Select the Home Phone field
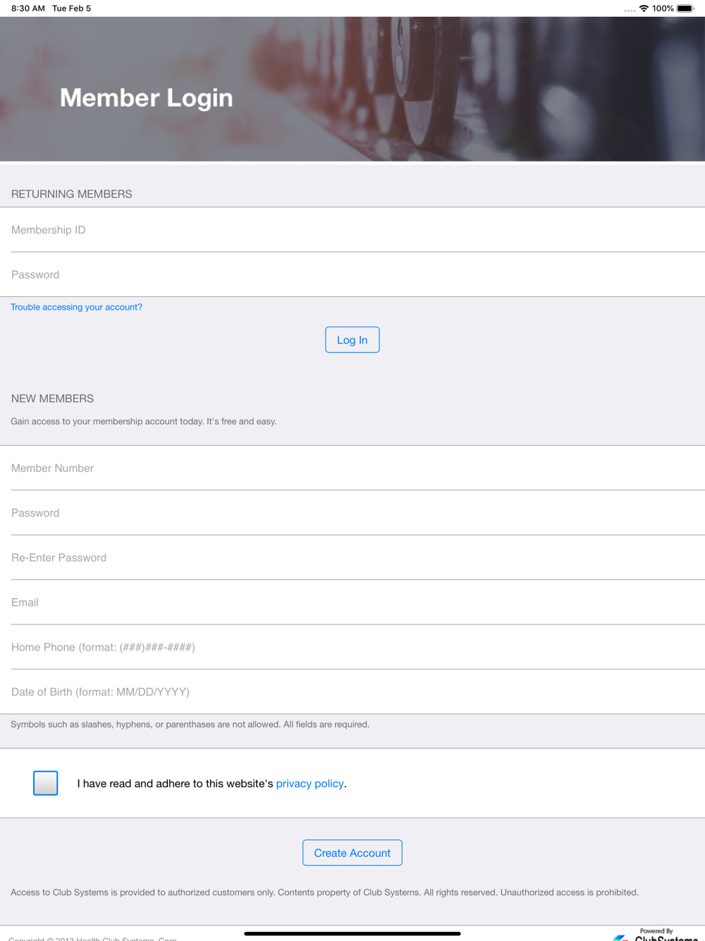Screen dimensions: 705x941 coord(352,647)
